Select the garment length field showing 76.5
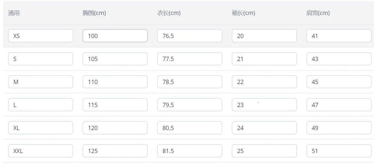This screenshot has height=168, width=374. 190,36
